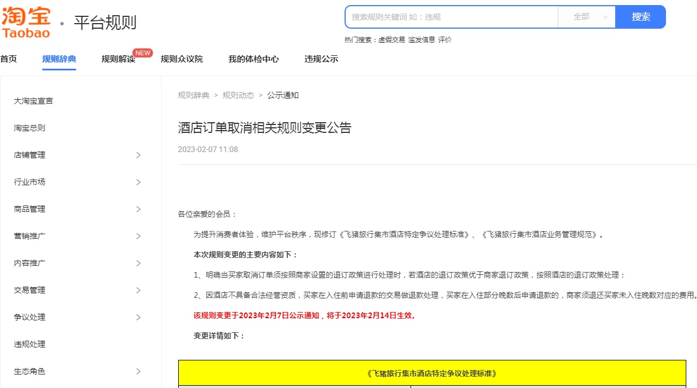
Task: Click the Taobao logo
Action: pyautogui.click(x=26, y=21)
